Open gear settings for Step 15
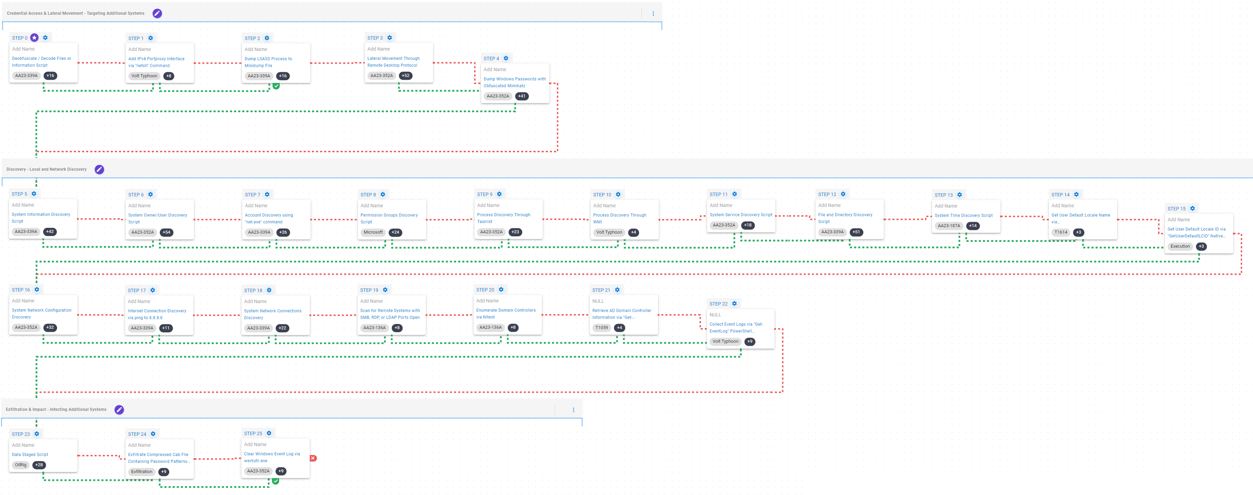Viewport: 1253px width, 495px height. [x=1192, y=208]
